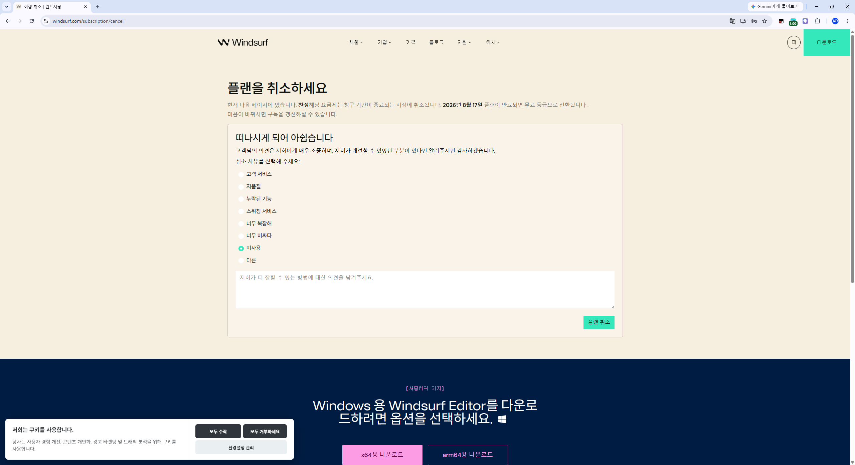Expand the 제품 navigation dropdown
This screenshot has width=855, height=465.
pos(356,42)
